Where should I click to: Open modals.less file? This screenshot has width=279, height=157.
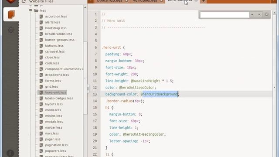(54, 122)
